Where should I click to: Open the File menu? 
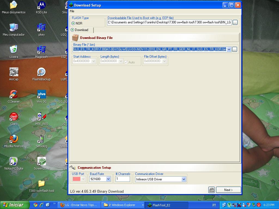pos(72,11)
